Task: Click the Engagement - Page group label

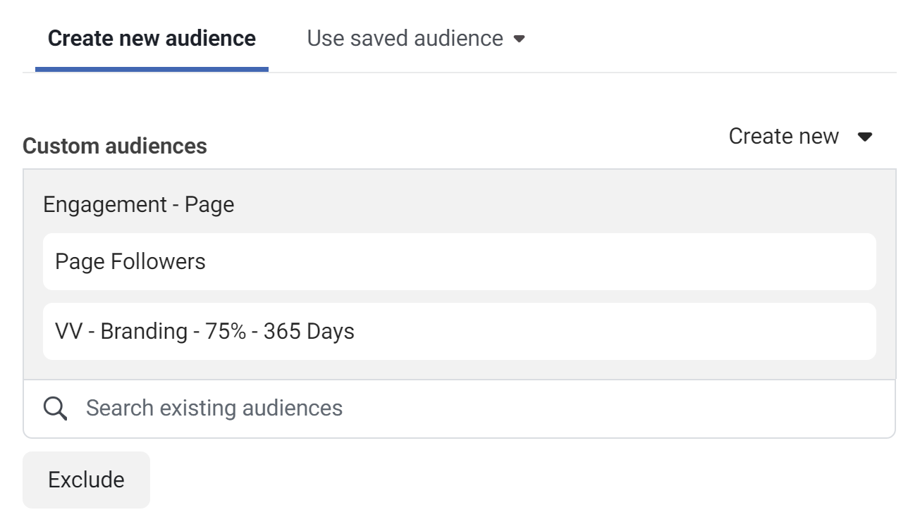Action: 138,205
